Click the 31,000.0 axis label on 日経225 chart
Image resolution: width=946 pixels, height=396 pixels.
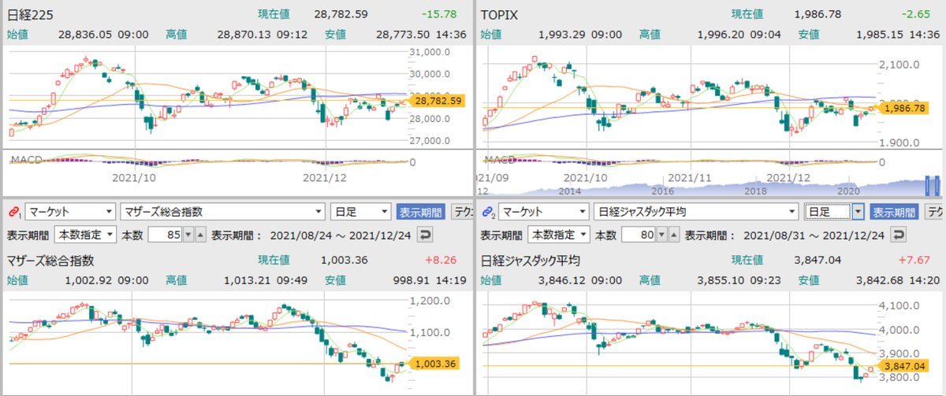click(429, 52)
